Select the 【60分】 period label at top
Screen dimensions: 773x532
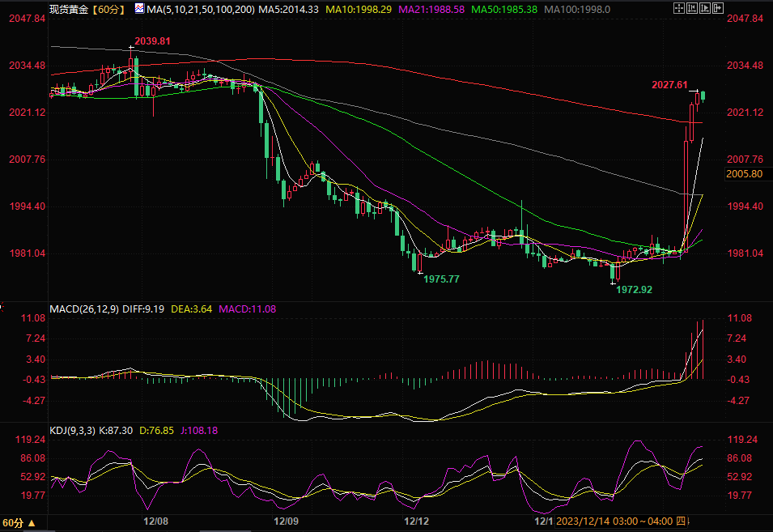108,10
